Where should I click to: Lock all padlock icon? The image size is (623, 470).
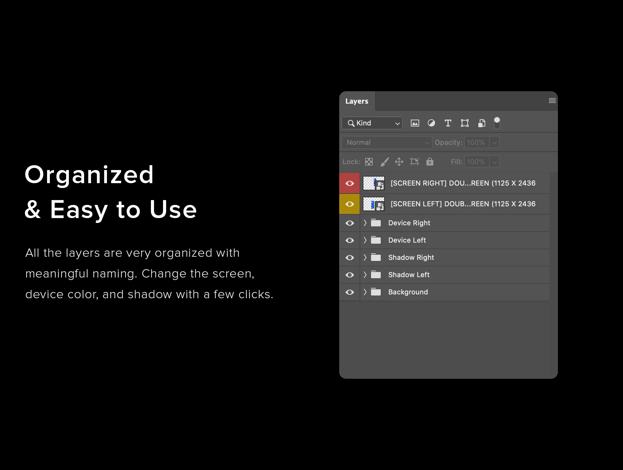[430, 162]
